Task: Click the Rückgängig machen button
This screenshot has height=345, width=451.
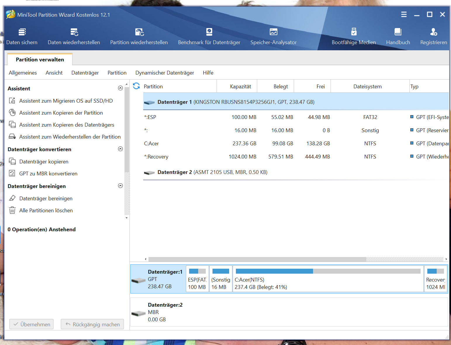Action: (92, 324)
